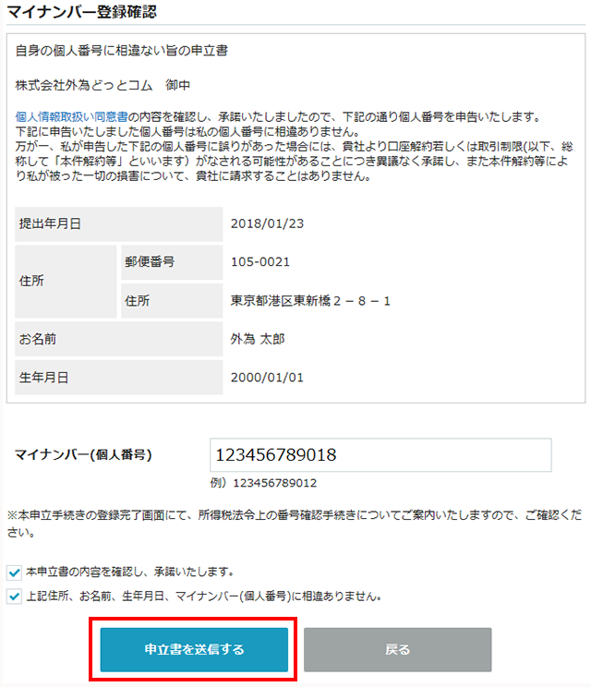
Task: Click the birth date 2000/01/01
Action: 267,378
